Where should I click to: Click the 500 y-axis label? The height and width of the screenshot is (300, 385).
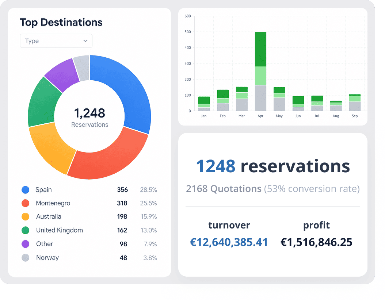click(x=188, y=32)
